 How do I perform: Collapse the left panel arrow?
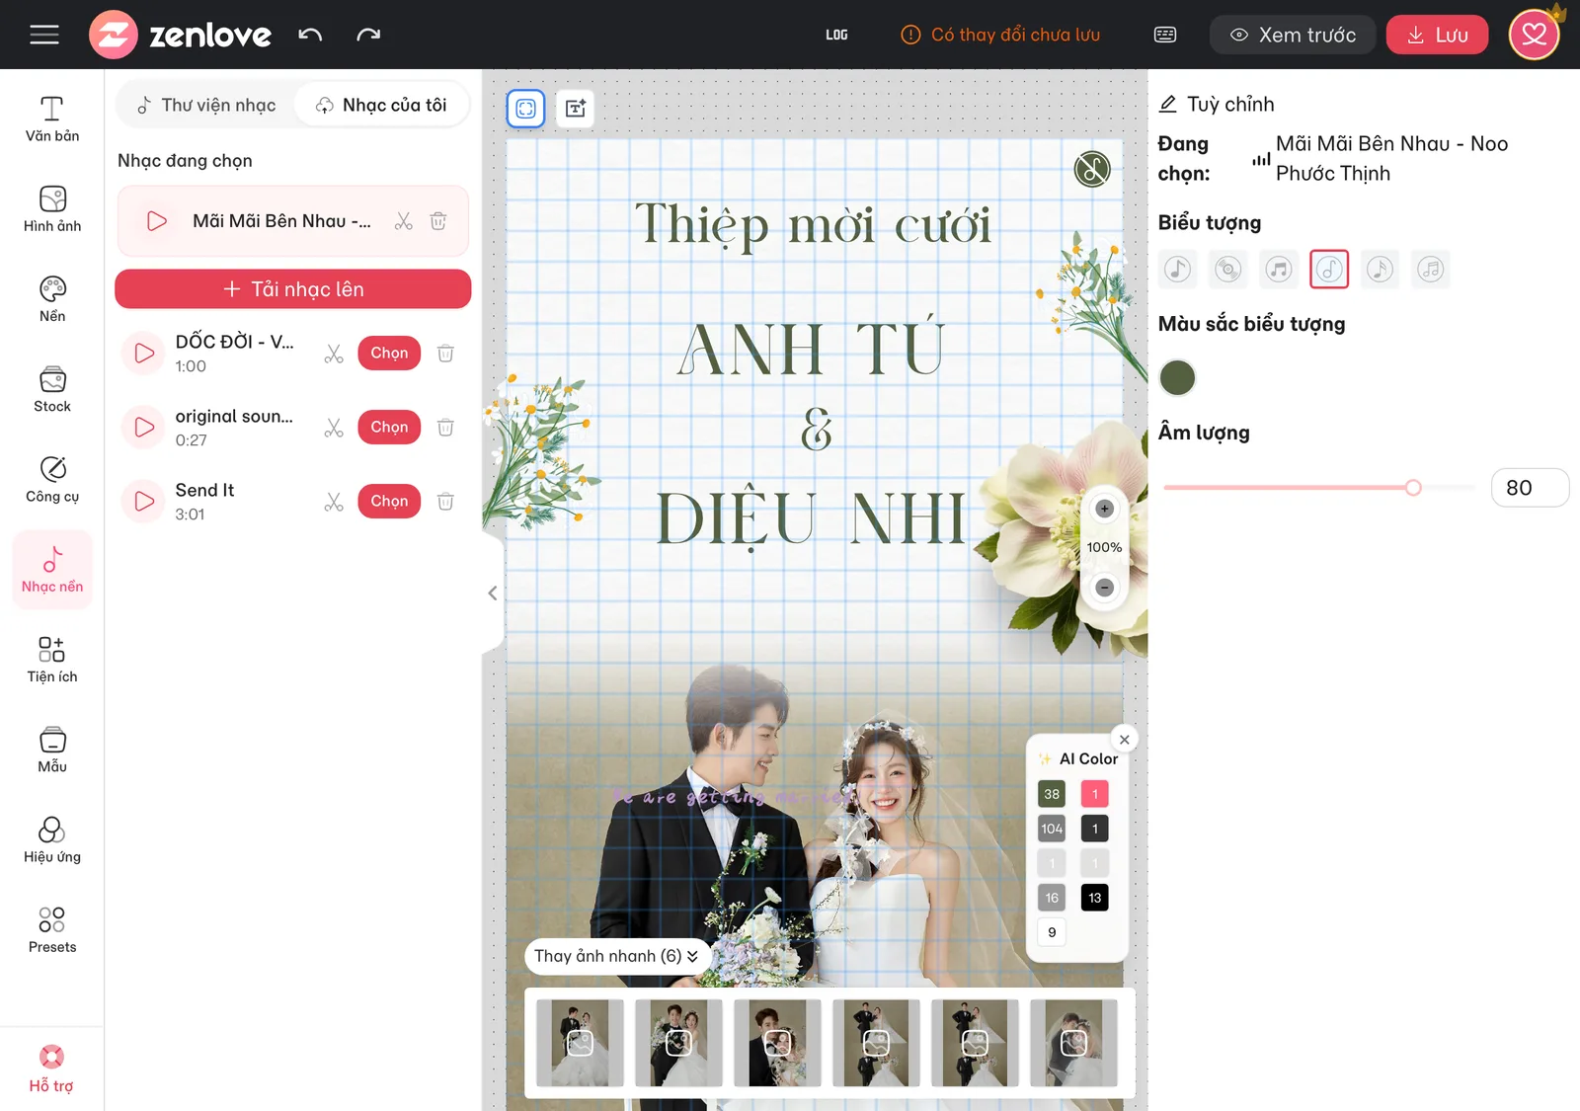click(x=492, y=593)
